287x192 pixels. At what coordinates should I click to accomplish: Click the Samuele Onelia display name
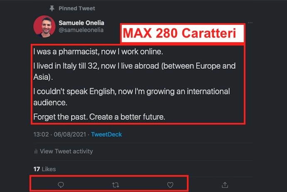tap(81, 23)
